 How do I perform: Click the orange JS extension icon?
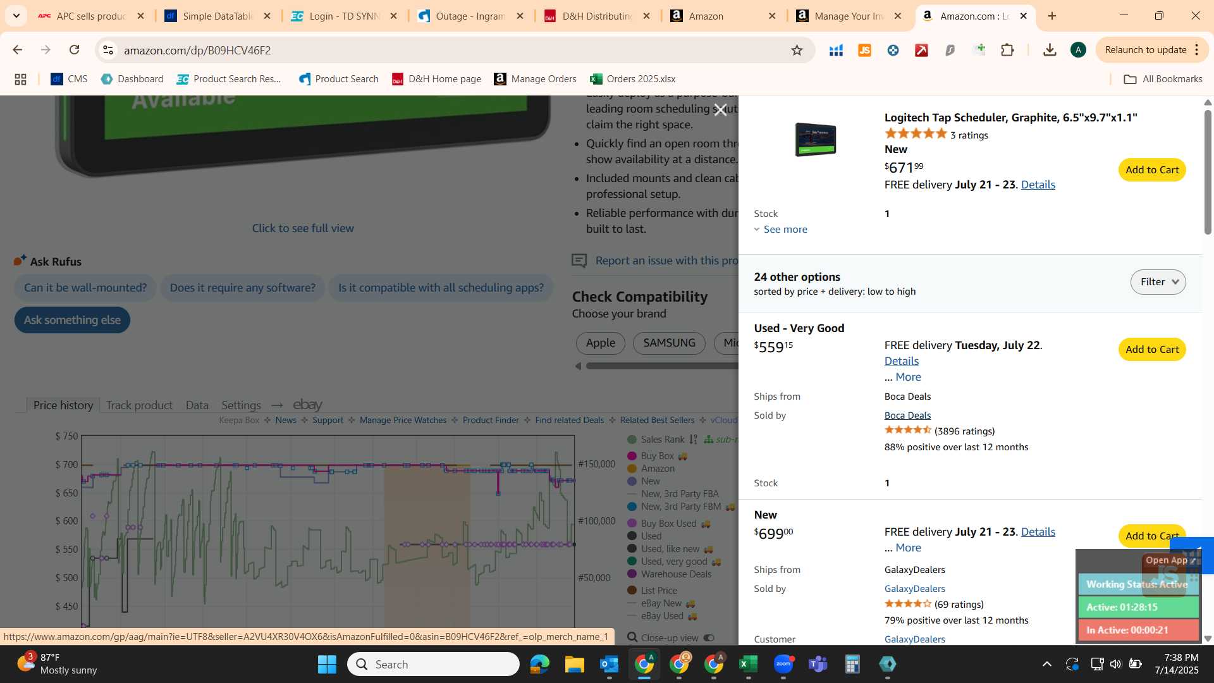(x=864, y=50)
